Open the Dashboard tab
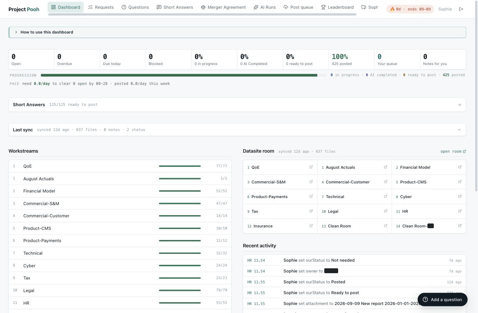This screenshot has height=313, width=478. pos(66,7)
